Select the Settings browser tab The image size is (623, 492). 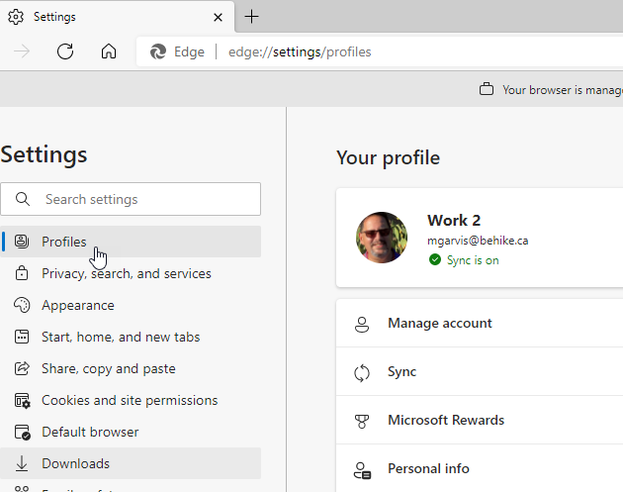click(x=109, y=16)
